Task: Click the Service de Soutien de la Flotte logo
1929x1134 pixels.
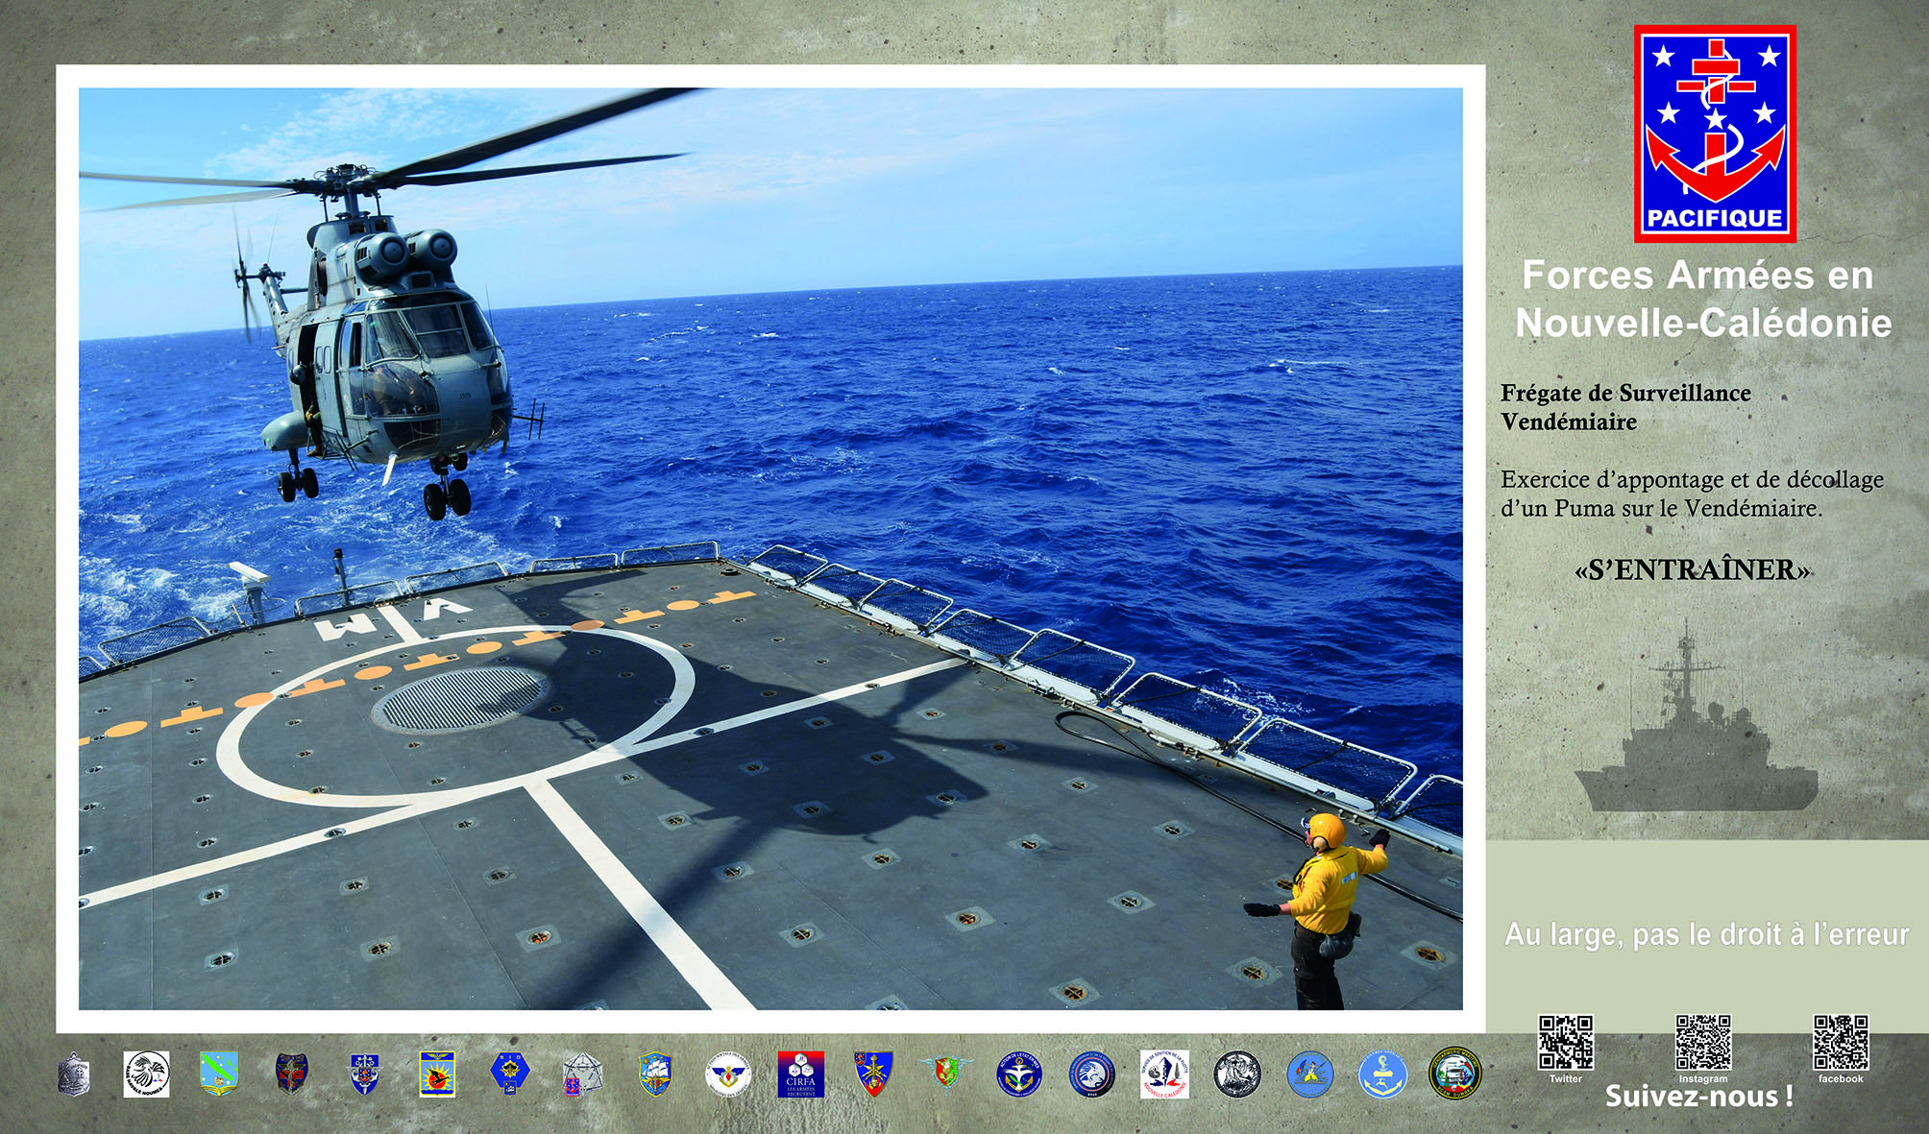Action: (1164, 1074)
